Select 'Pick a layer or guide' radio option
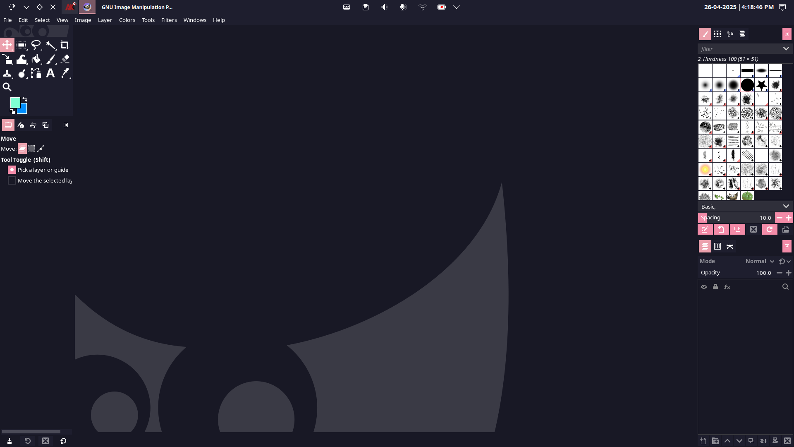Viewport: 794px width, 447px height. [x=12, y=170]
